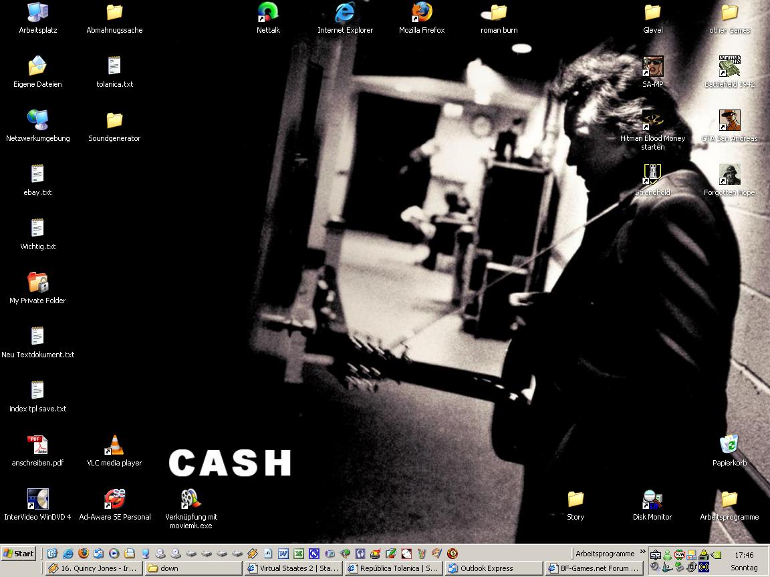Launch GTA San Andreas shortcut
770x577 pixels.
730,126
